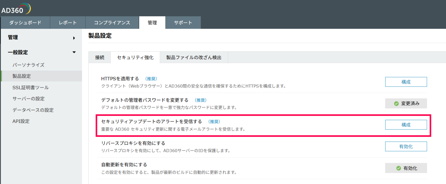Click green check icon on auto-update 有効化
This screenshot has height=184, width=446.
[x=399, y=168]
